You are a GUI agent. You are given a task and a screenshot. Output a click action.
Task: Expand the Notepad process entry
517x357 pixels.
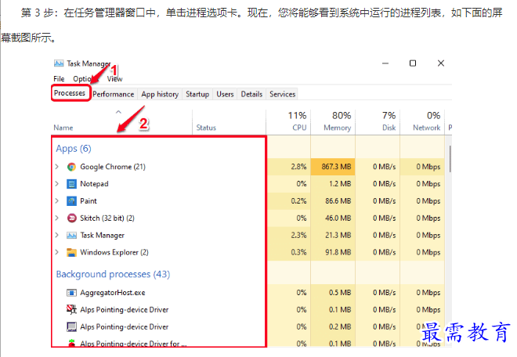[x=57, y=184]
